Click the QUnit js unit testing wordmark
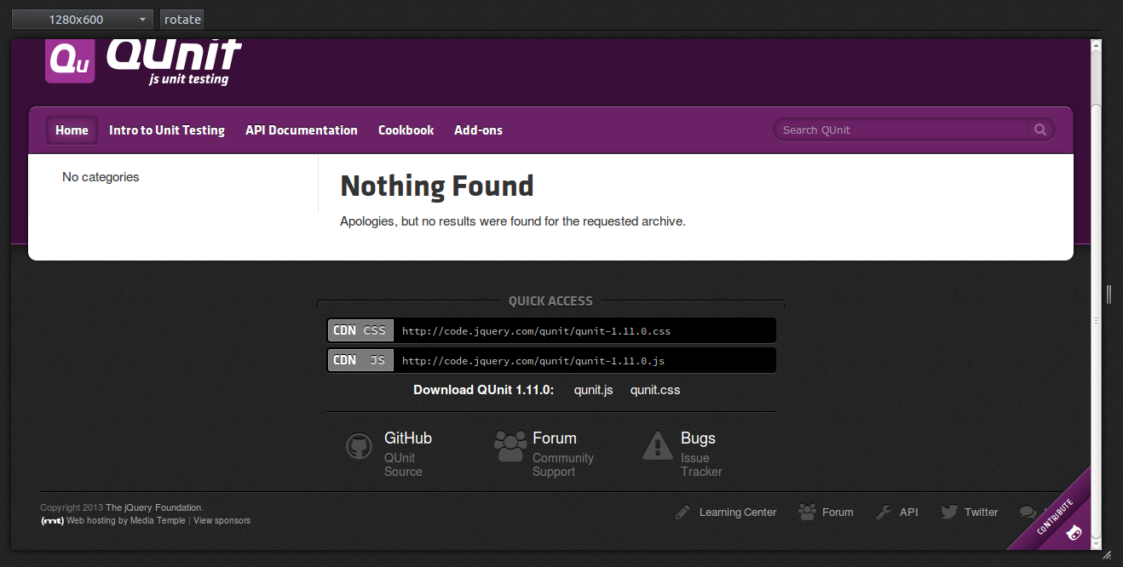Image resolution: width=1123 pixels, height=567 pixels. (x=174, y=62)
